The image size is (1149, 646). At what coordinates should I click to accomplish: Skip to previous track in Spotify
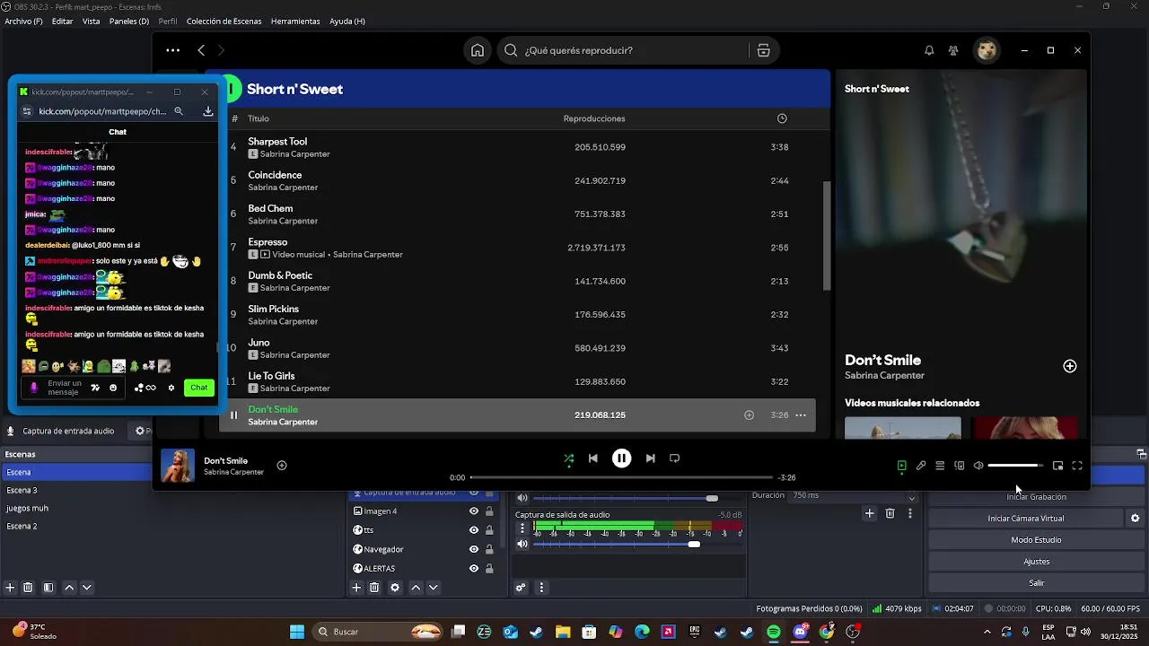(592, 458)
